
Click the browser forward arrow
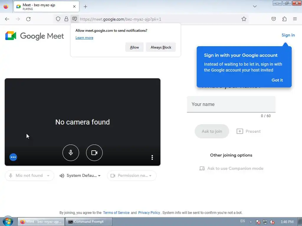pyautogui.click(x=18, y=19)
